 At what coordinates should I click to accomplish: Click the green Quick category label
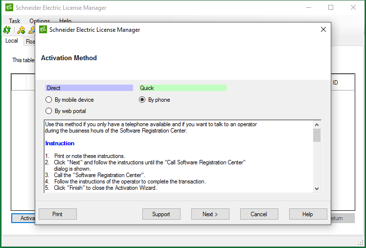click(183, 88)
